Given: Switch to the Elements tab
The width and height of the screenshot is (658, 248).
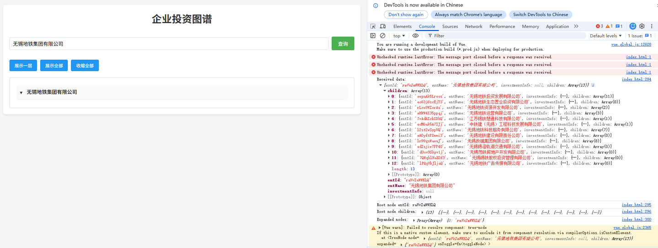Looking at the screenshot, I should [x=402, y=26].
